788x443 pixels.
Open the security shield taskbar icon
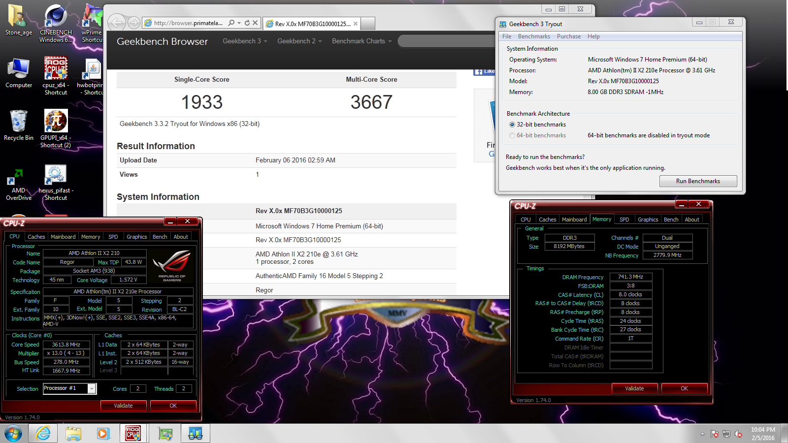tap(165, 434)
